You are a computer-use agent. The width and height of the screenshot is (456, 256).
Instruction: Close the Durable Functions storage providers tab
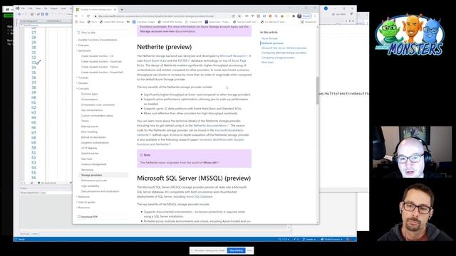pyautogui.click(x=115, y=9)
